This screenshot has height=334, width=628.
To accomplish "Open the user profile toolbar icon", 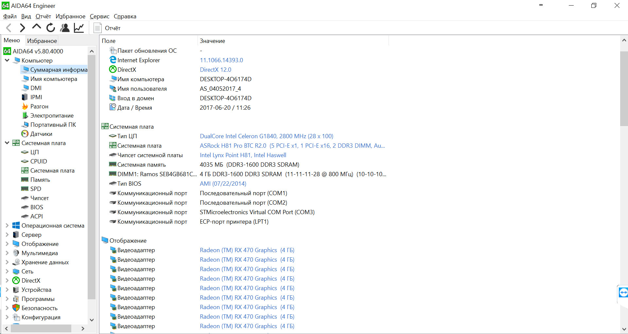I will click(x=65, y=28).
